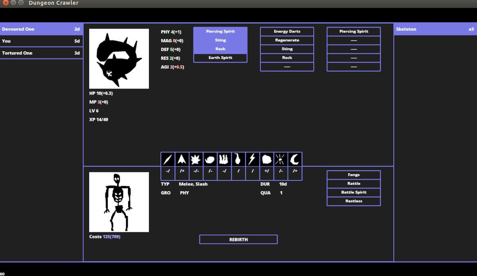Select the Skeleton's Fangs skill
This screenshot has height=276, width=477.
pos(354,175)
